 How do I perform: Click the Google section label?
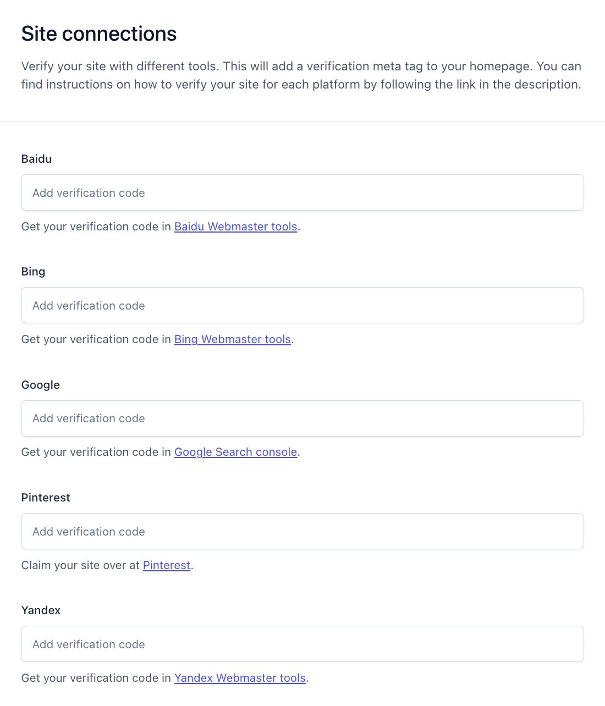[40, 385]
